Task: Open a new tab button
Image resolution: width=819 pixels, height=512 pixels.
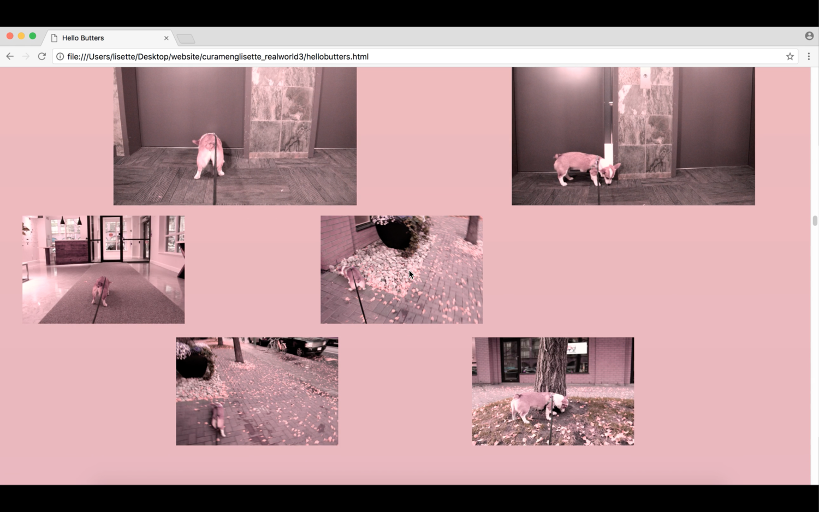Action: (x=186, y=39)
